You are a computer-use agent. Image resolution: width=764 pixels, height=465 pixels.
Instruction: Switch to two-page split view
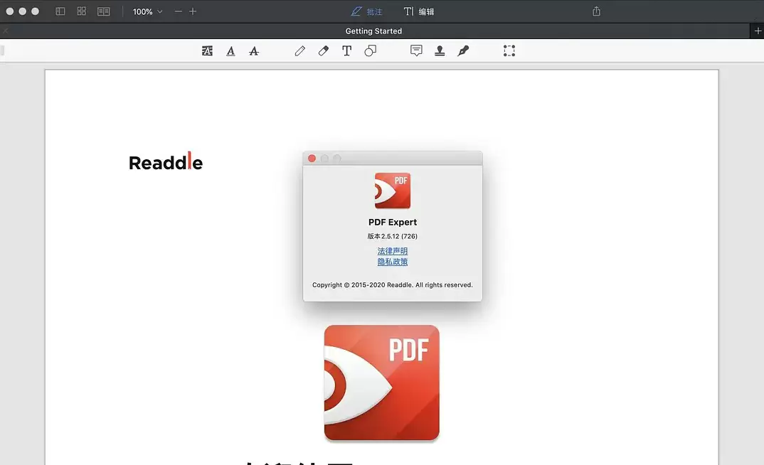[x=104, y=11]
